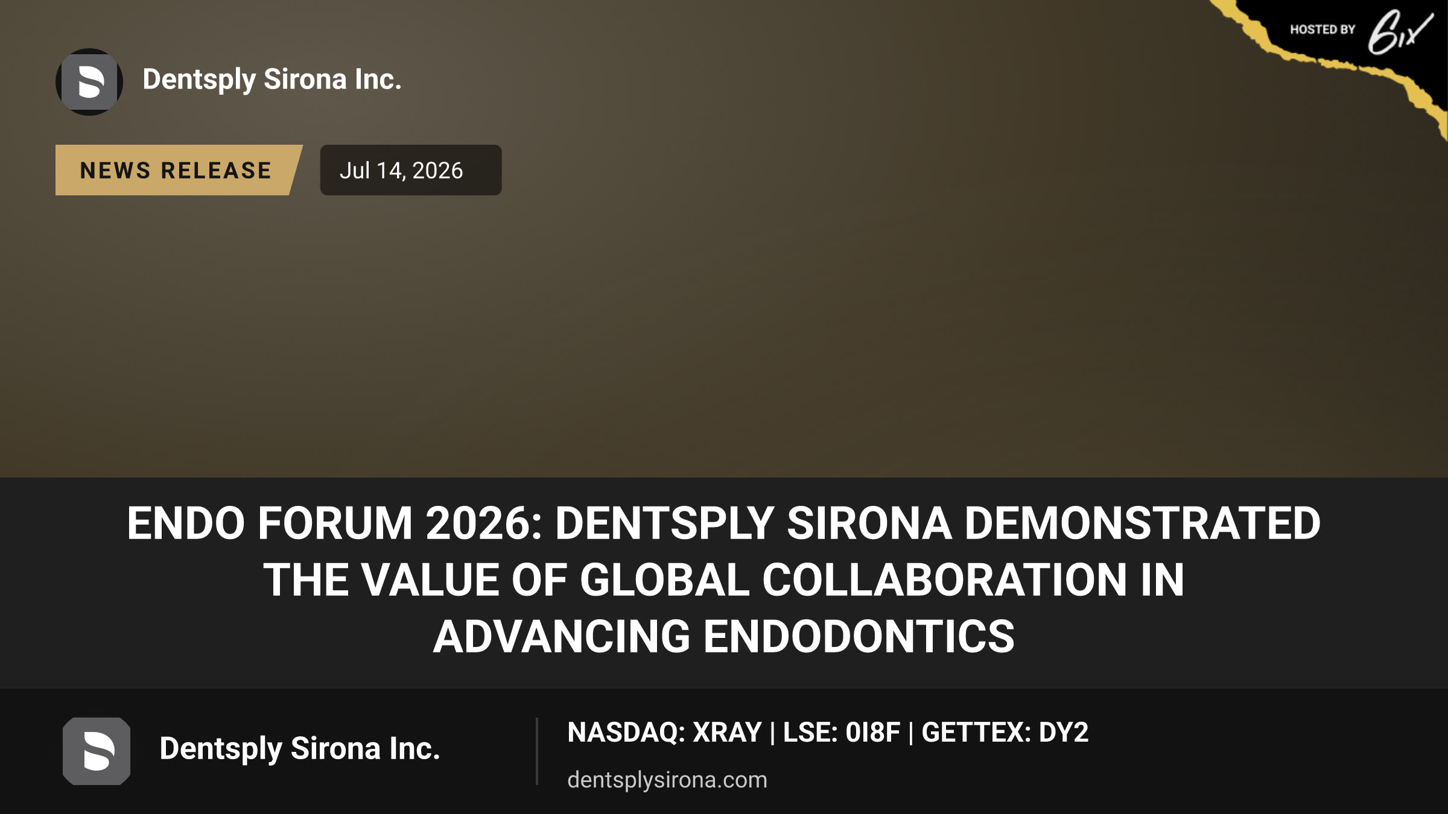1448x814 pixels.
Task: Click the GETTEX: DY2 ticker text
Action: click(x=1005, y=733)
